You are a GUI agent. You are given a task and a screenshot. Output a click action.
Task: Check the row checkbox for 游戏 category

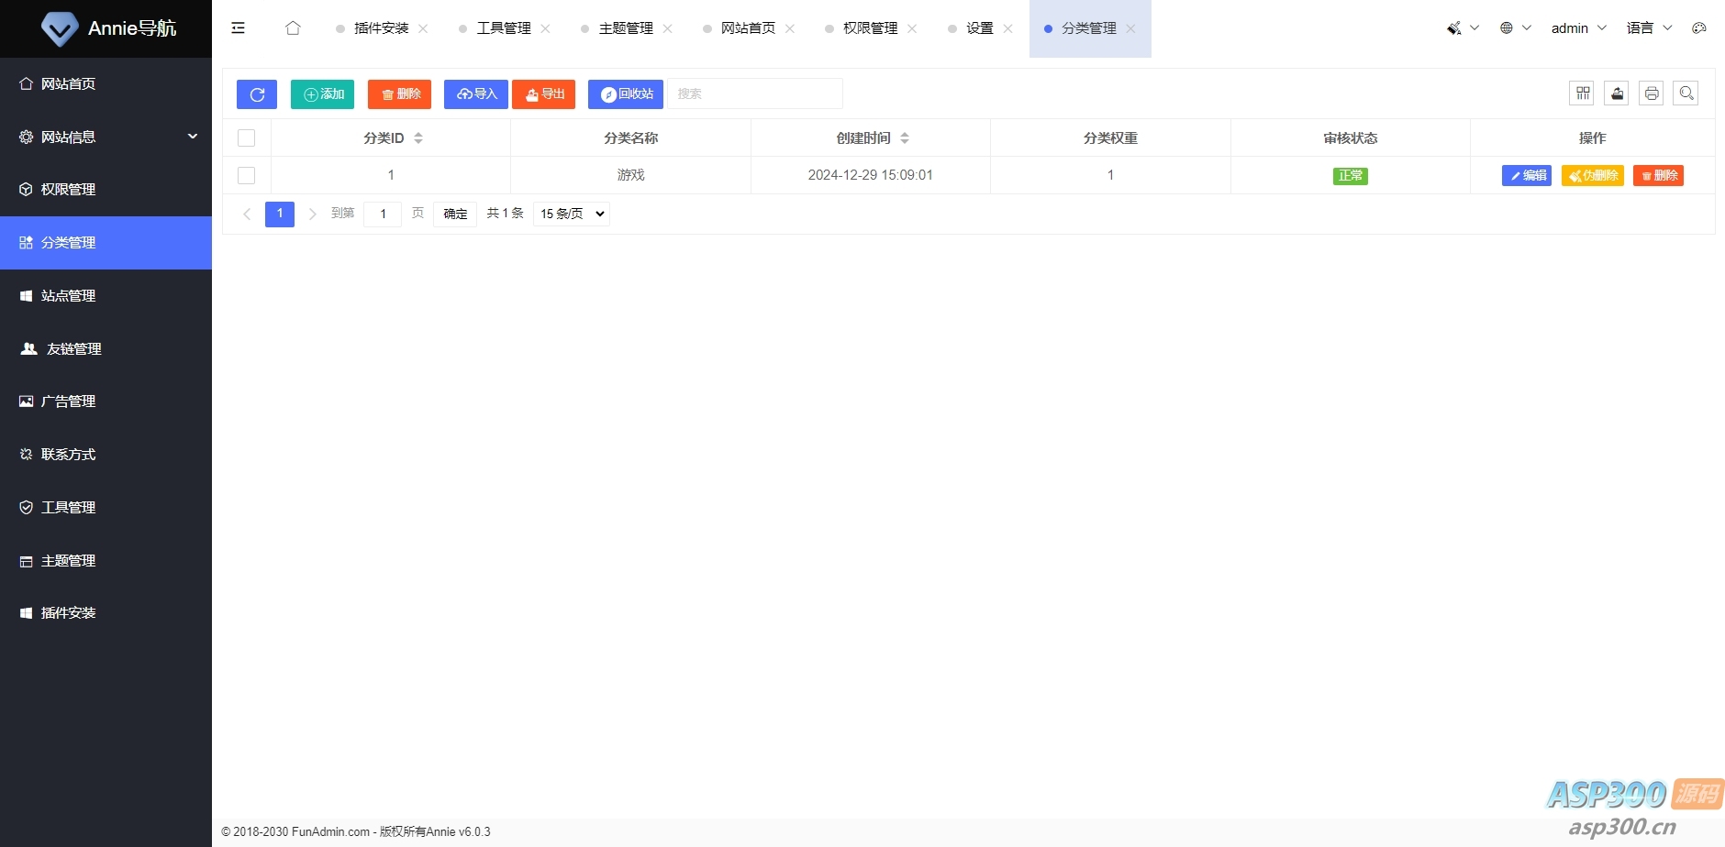pyautogui.click(x=246, y=175)
